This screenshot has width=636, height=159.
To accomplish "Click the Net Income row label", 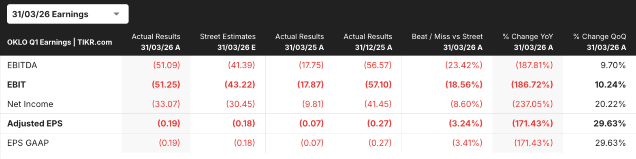I will click(x=30, y=104).
